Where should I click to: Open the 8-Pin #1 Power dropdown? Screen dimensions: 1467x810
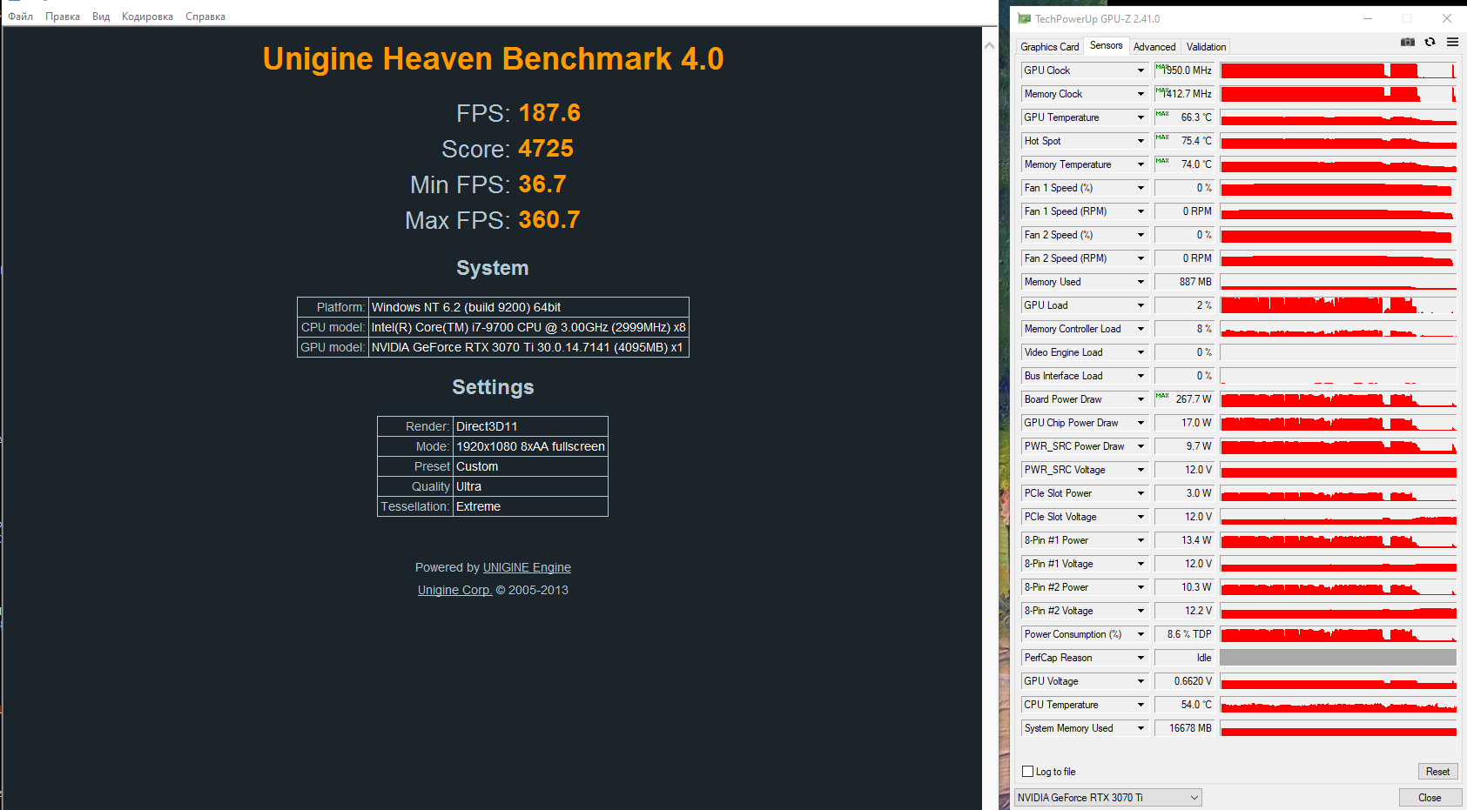[x=1141, y=540]
